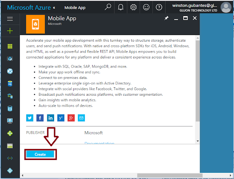The width and height of the screenshot is (234, 179).
Task: Click the orange Mobile App tile icon
Action: coord(35,24)
